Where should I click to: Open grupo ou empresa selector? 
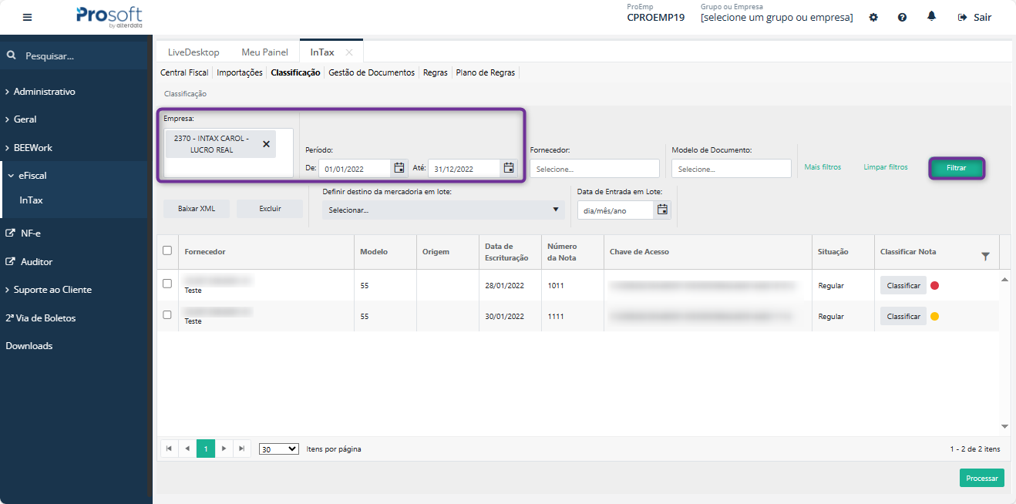(777, 18)
